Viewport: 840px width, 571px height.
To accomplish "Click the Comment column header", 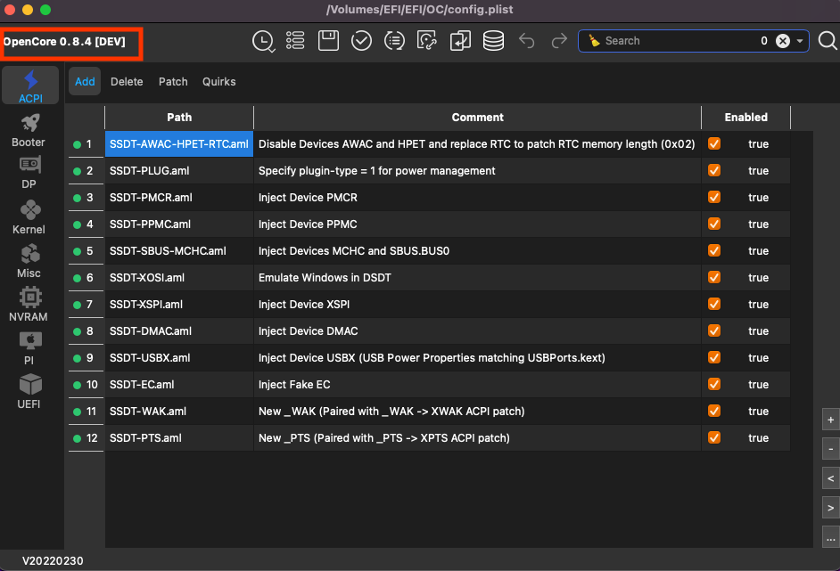I will tap(477, 118).
